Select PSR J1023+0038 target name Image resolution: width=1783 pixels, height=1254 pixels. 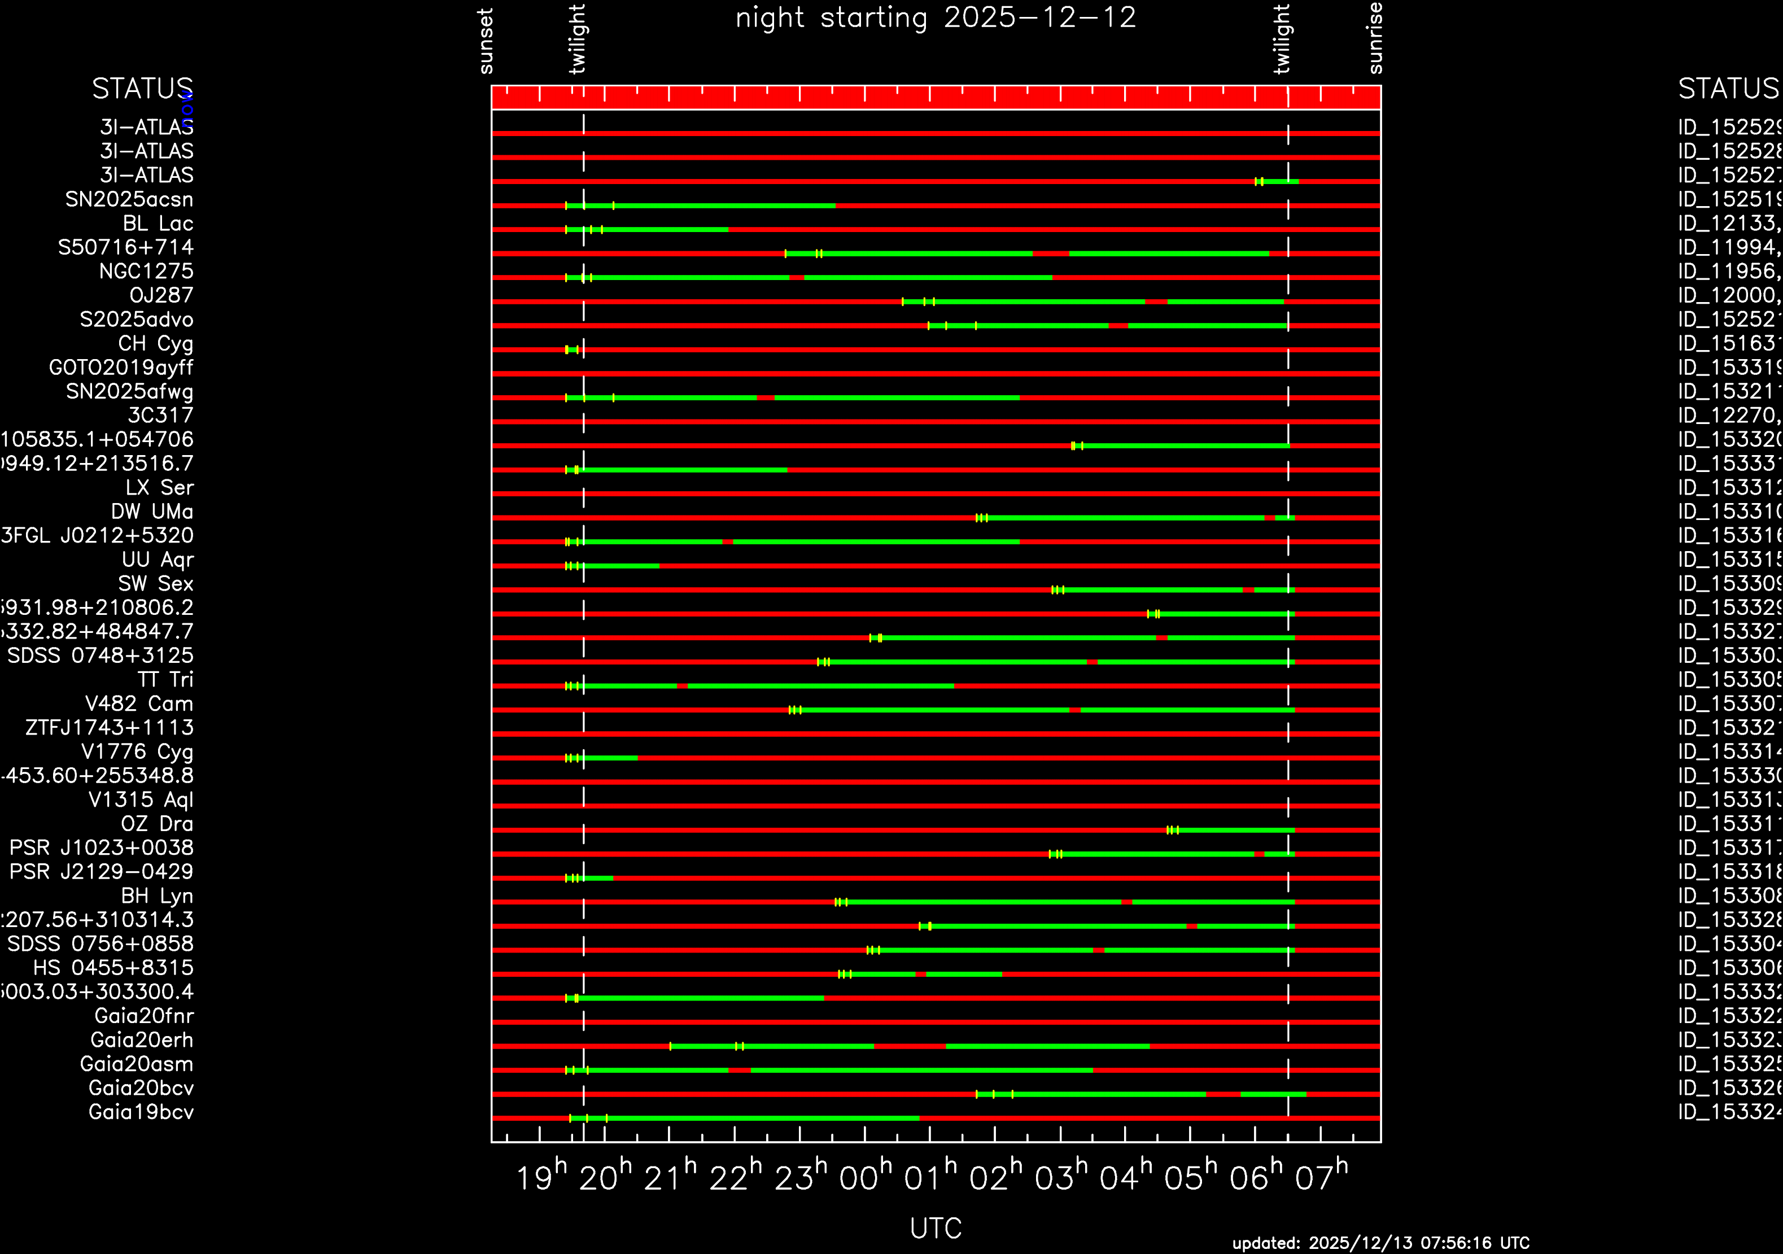point(101,848)
